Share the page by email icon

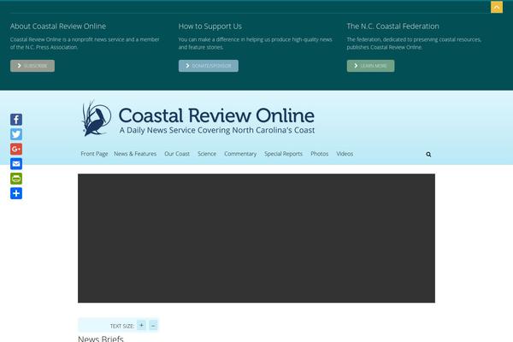(x=16, y=163)
